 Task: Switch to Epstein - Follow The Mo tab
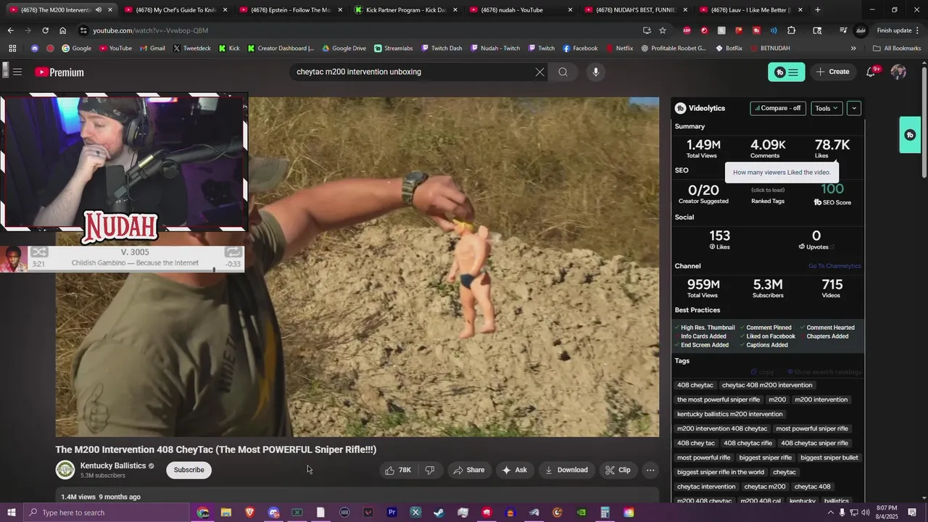point(291,10)
